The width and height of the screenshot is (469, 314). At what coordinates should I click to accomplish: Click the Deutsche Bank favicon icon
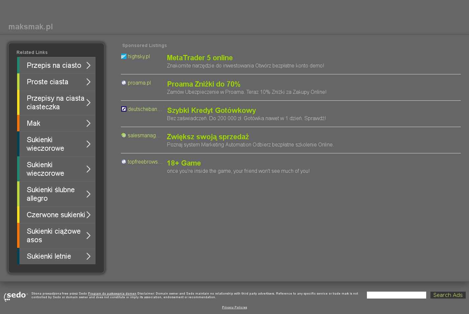(x=124, y=109)
